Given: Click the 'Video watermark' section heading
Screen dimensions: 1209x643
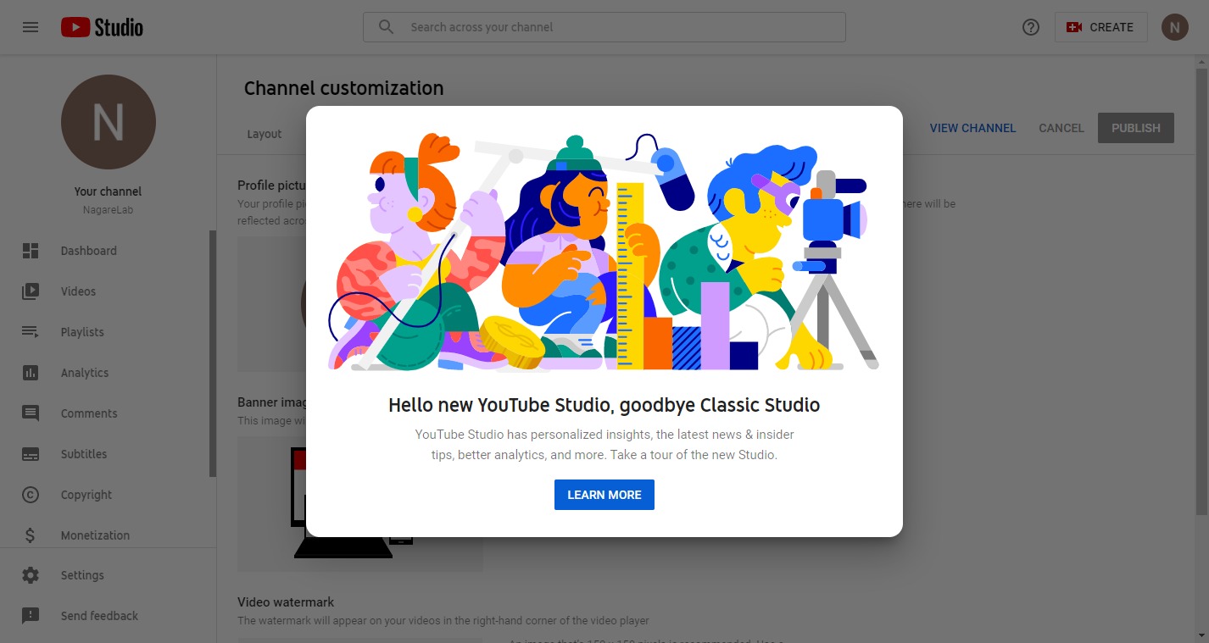Looking at the screenshot, I should click(286, 602).
